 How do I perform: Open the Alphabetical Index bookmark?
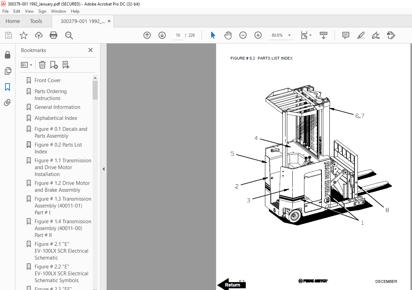56,118
